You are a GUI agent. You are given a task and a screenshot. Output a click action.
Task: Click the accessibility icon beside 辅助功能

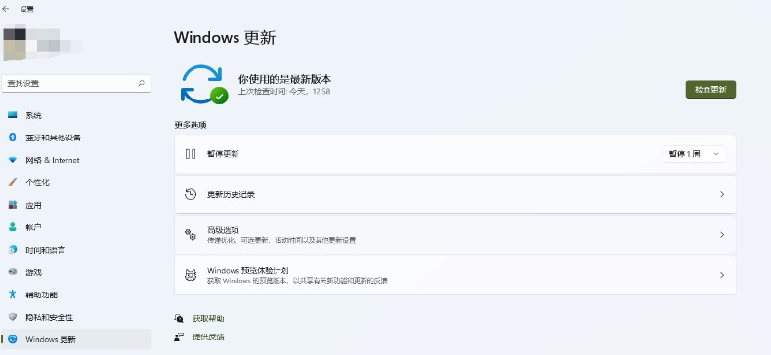pyautogui.click(x=13, y=295)
